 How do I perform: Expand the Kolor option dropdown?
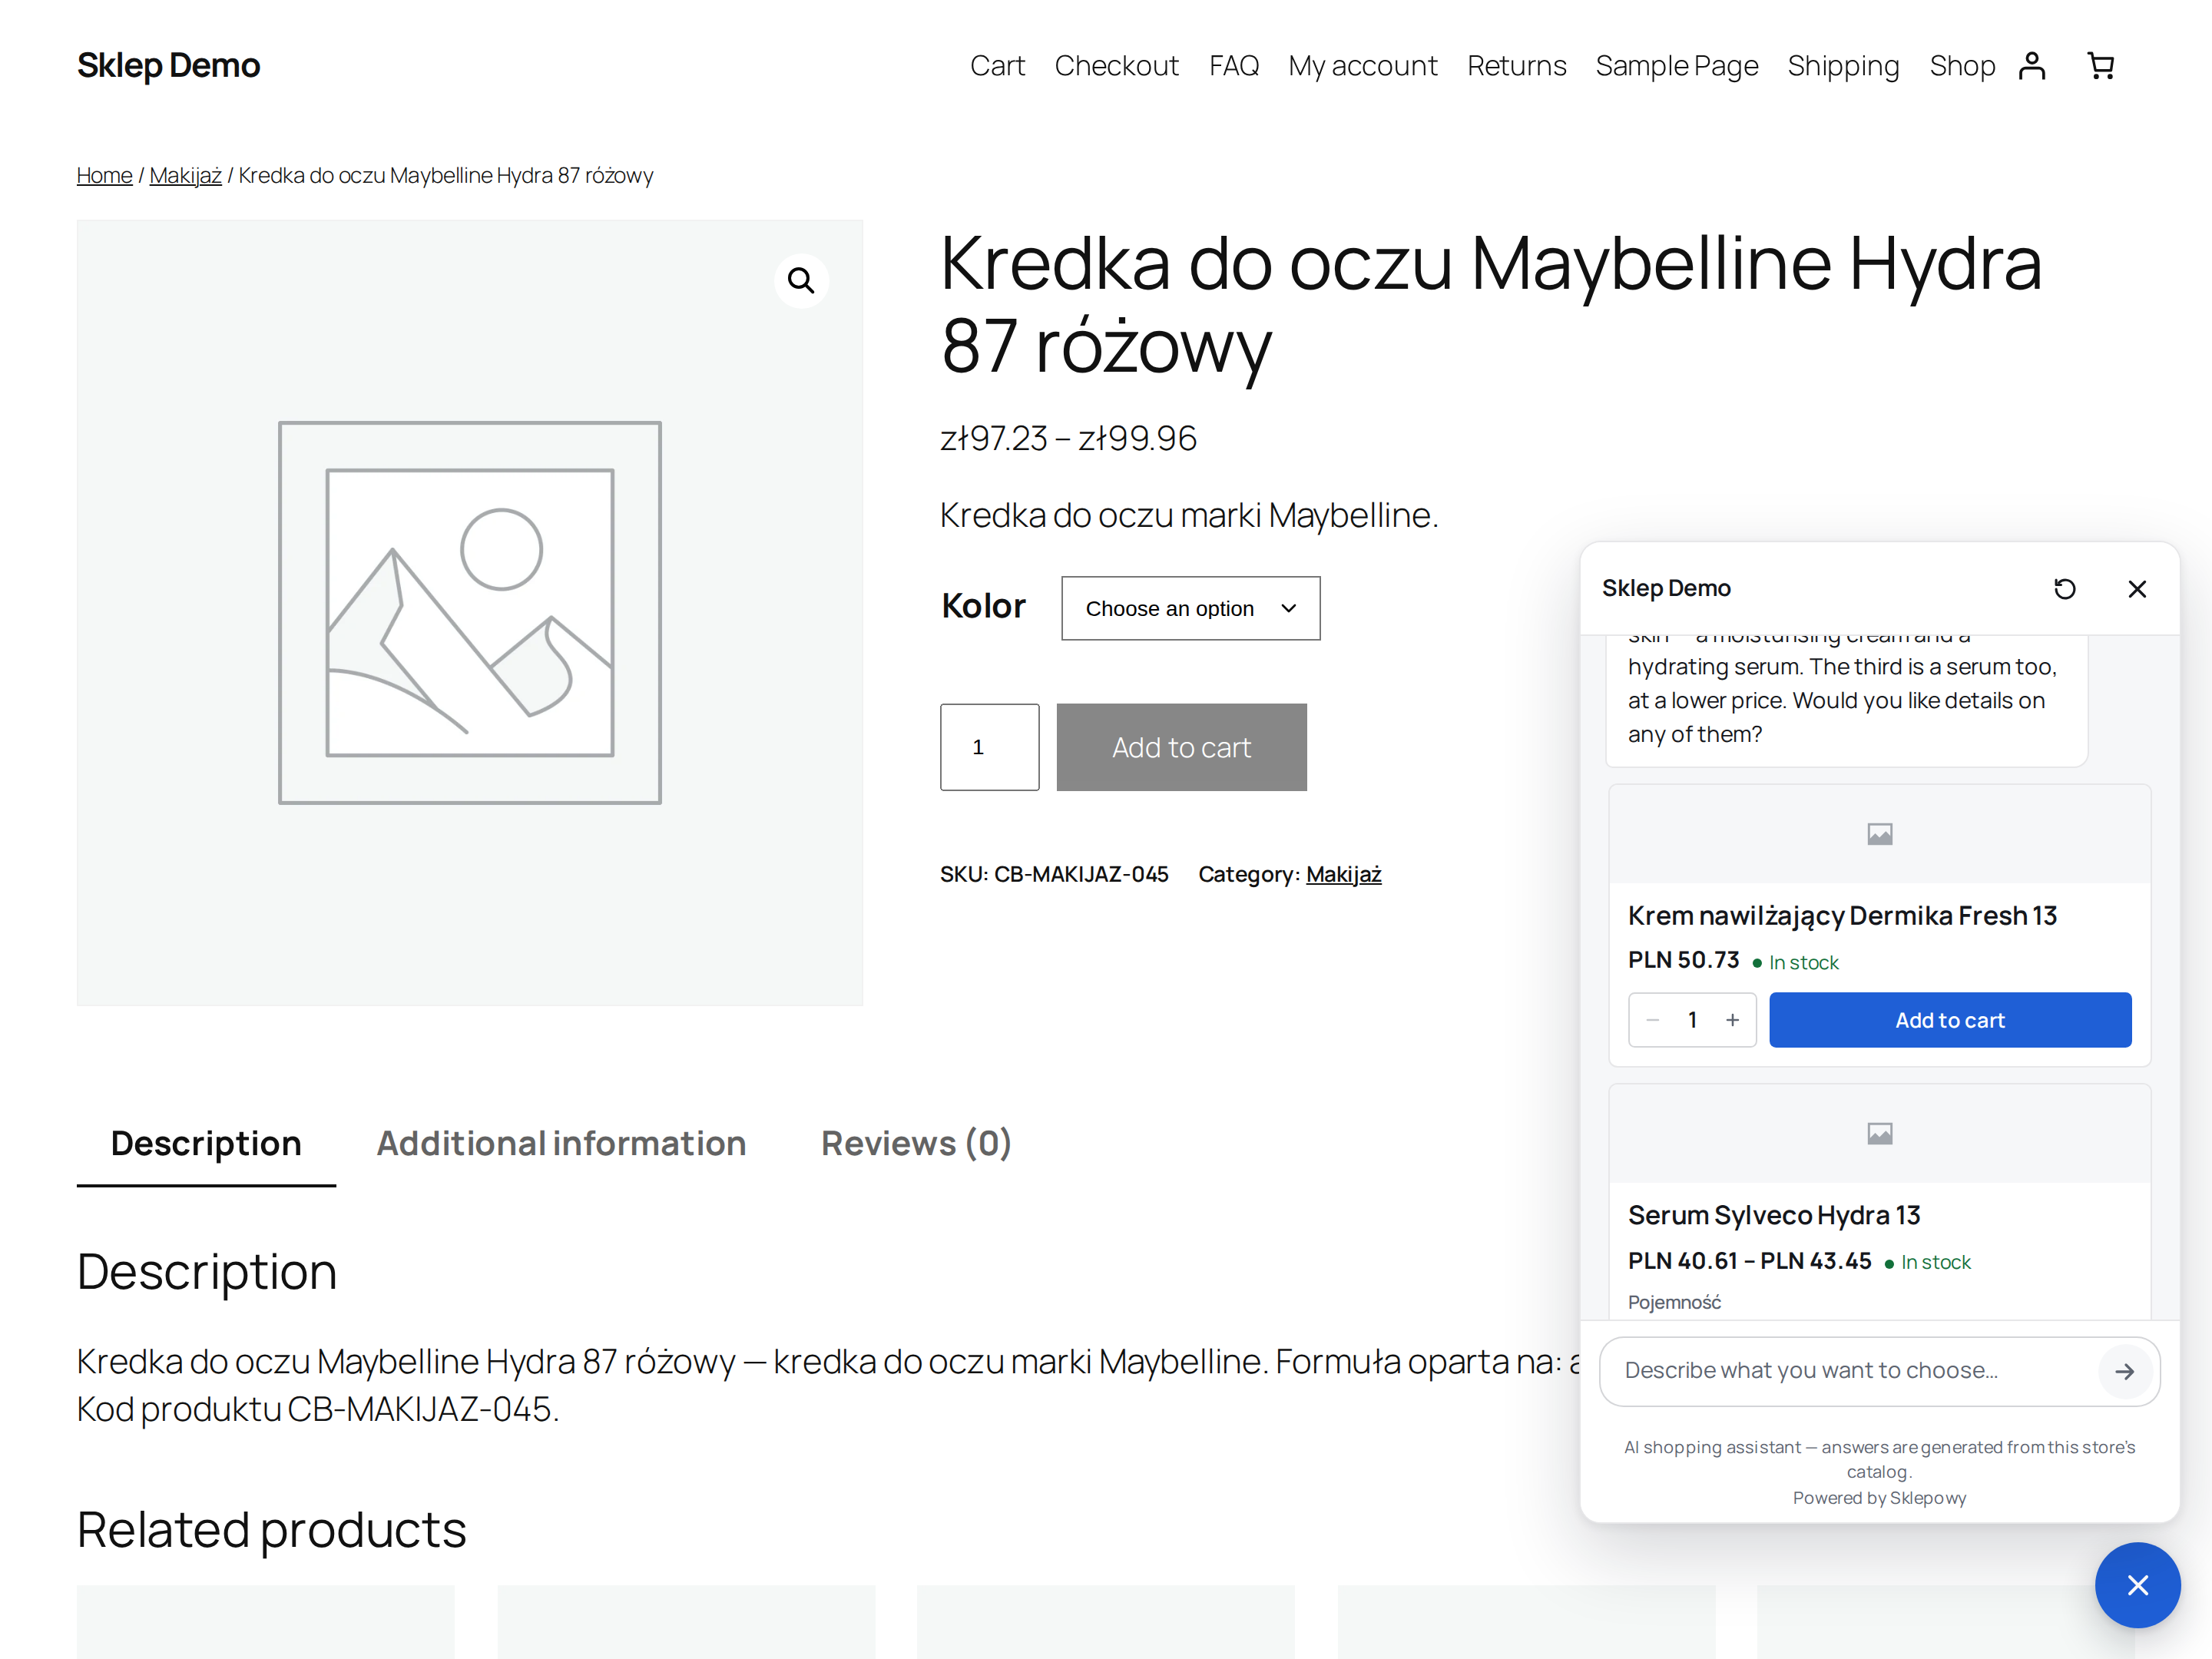point(1191,608)
